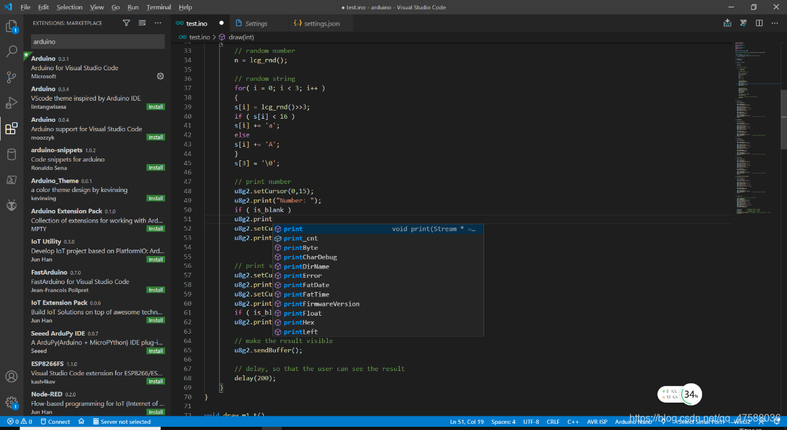Click the Arduino Upload icon in editor toolbar

(x=727, y=23)
